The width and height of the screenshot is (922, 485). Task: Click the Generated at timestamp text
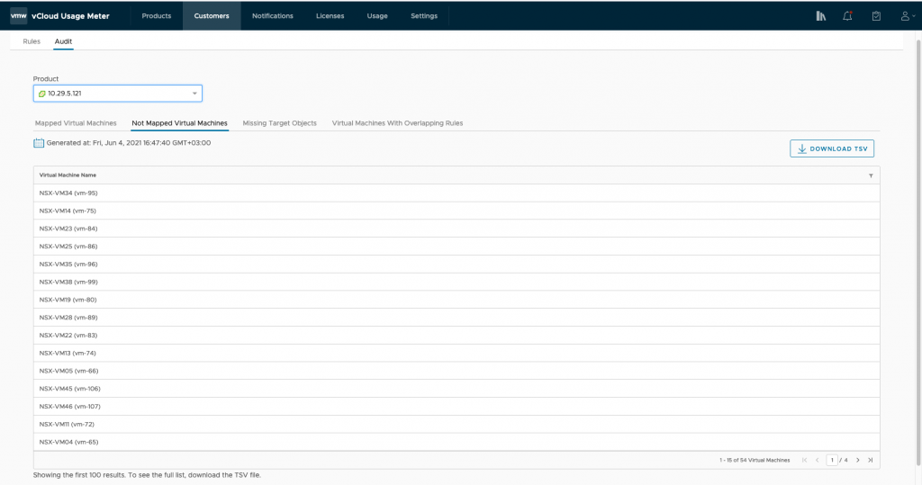tap(129, 143)
